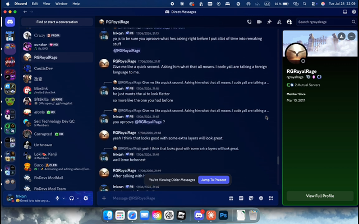Viewport: 359px width, 224px height.
Task: Open Safari in the Dock
Action: click(132, 215)
